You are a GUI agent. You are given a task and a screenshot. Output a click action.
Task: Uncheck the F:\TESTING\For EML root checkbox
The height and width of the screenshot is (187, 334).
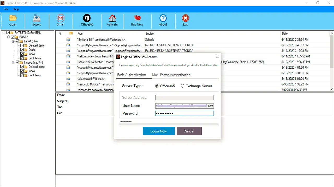[8, 33]
